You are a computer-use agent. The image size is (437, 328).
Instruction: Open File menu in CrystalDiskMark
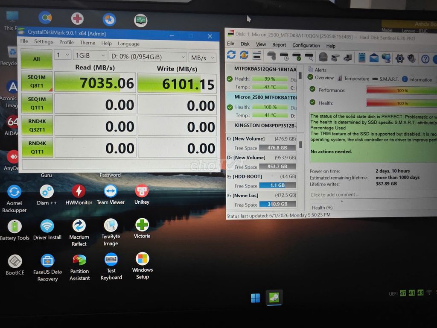(x=24, y=41)
